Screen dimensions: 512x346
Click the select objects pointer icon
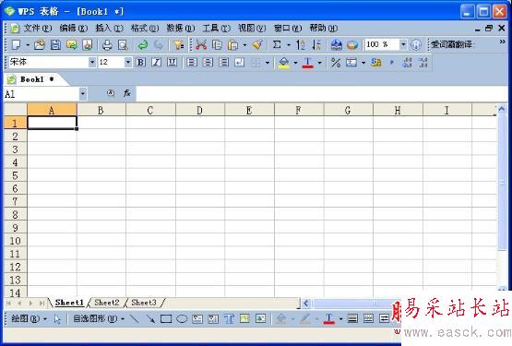[x=57, y=319]
